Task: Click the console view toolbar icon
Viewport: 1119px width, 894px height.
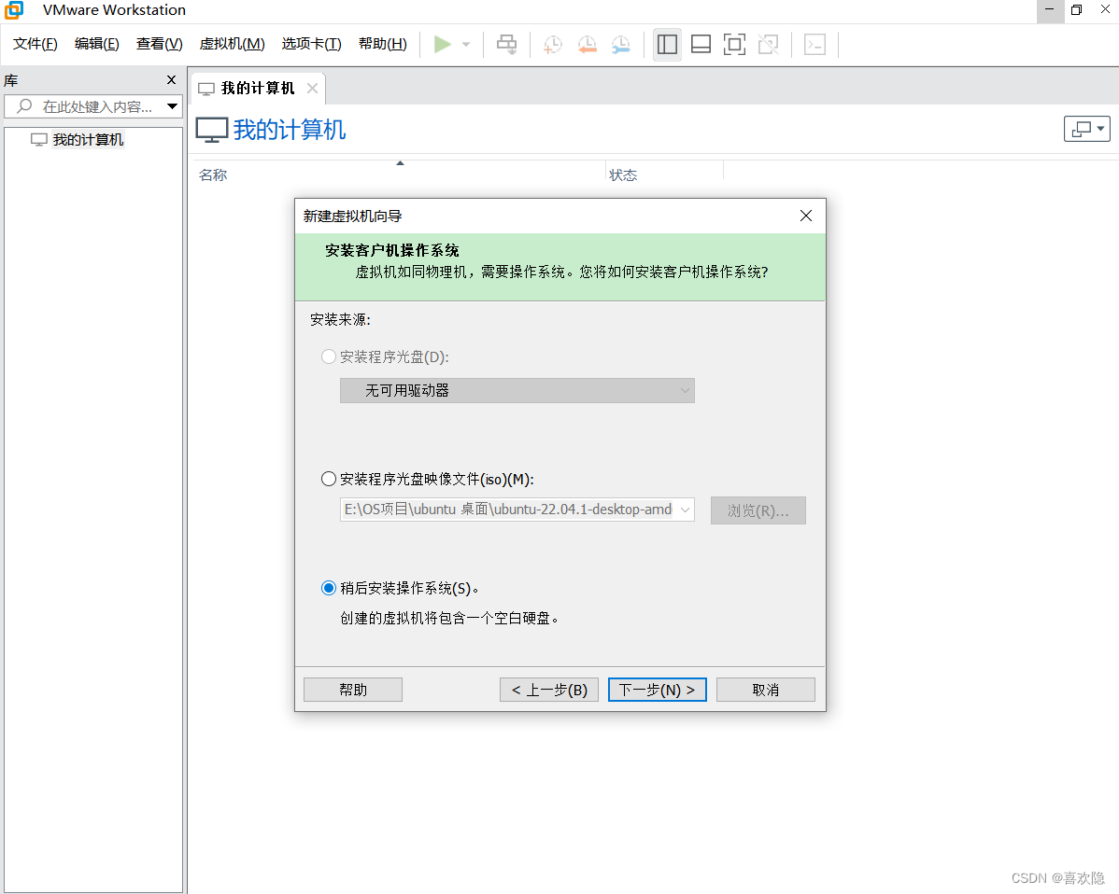Action: click(x=815, y=44)
